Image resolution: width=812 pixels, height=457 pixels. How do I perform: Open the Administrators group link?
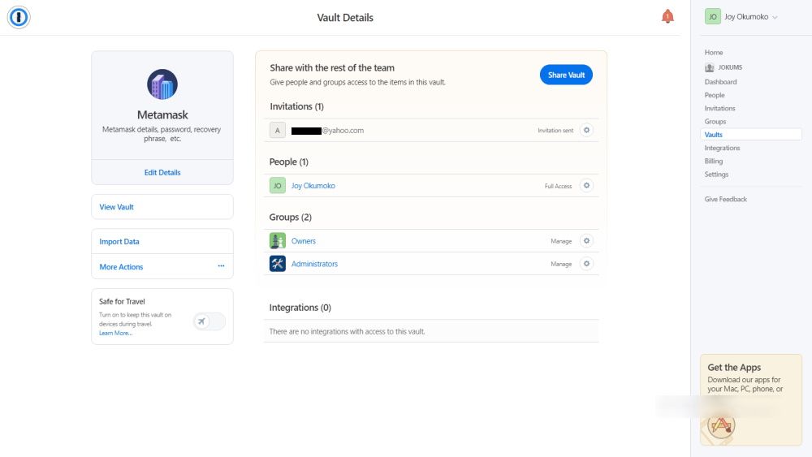[314, 264]
